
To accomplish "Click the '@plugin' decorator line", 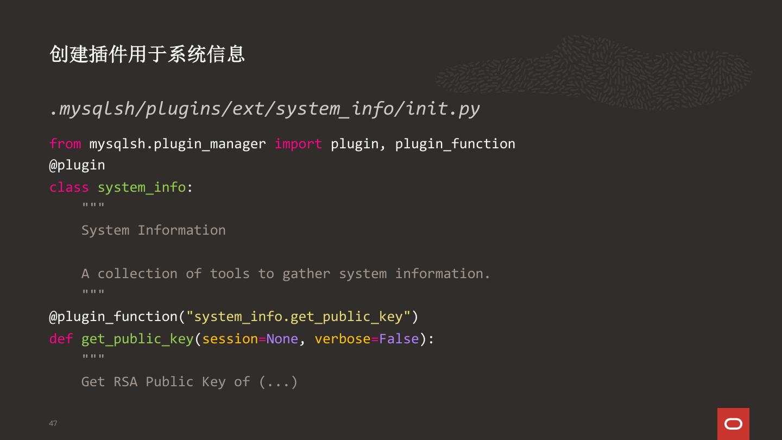I will point(77,165).
